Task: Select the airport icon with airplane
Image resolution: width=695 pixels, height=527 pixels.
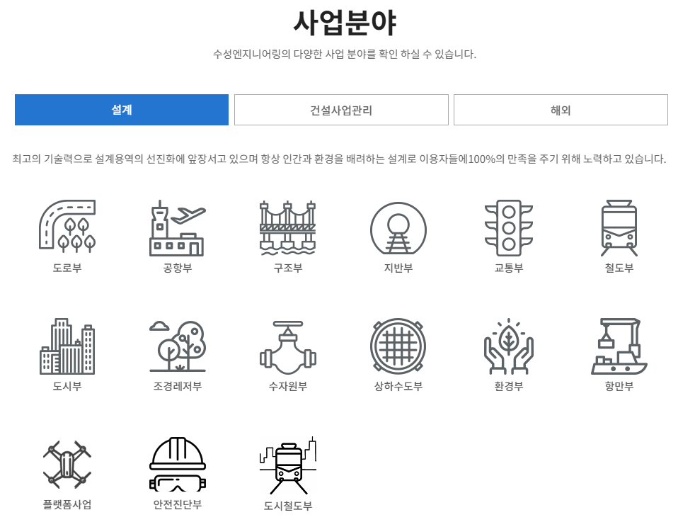Action: point(177,228)
